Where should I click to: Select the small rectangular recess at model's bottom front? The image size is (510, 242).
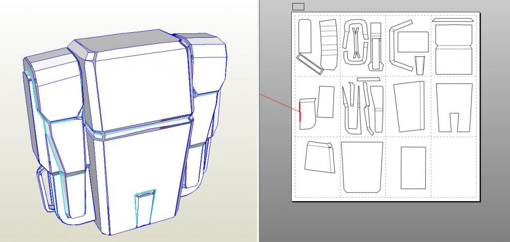click(145, 209)
